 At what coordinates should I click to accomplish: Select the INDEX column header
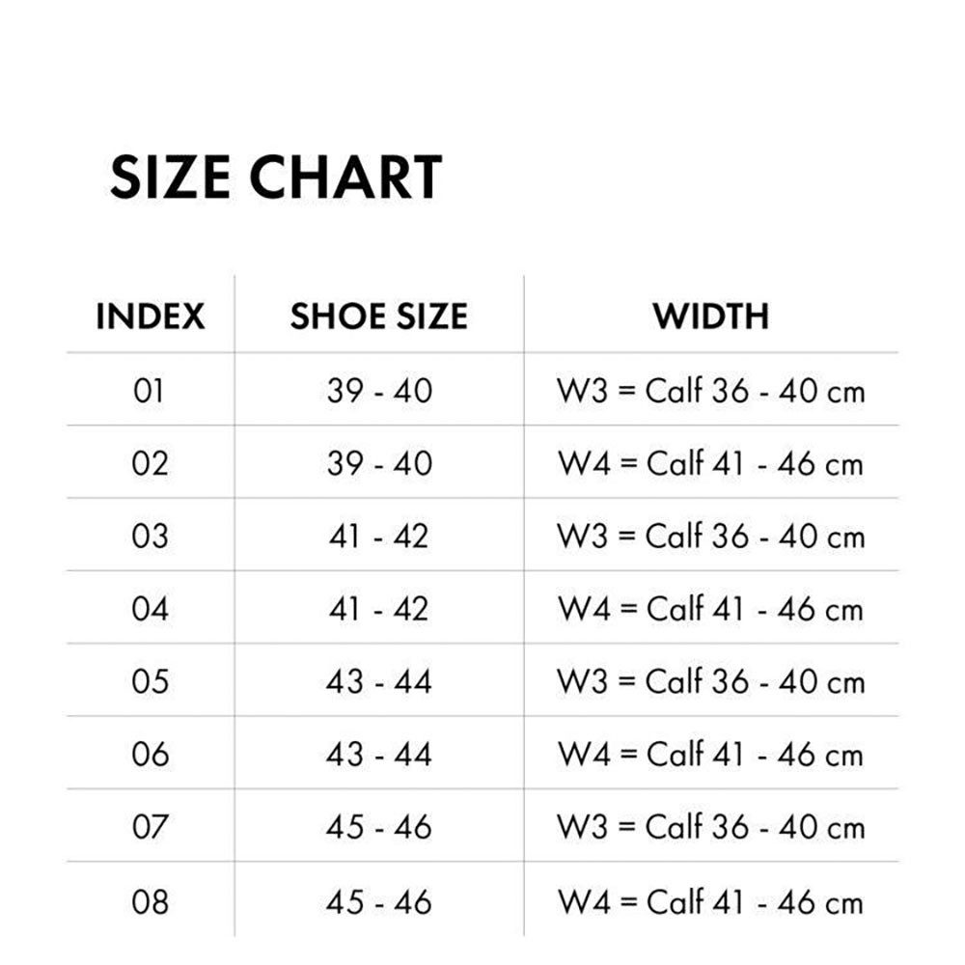[x=151, y=317]
